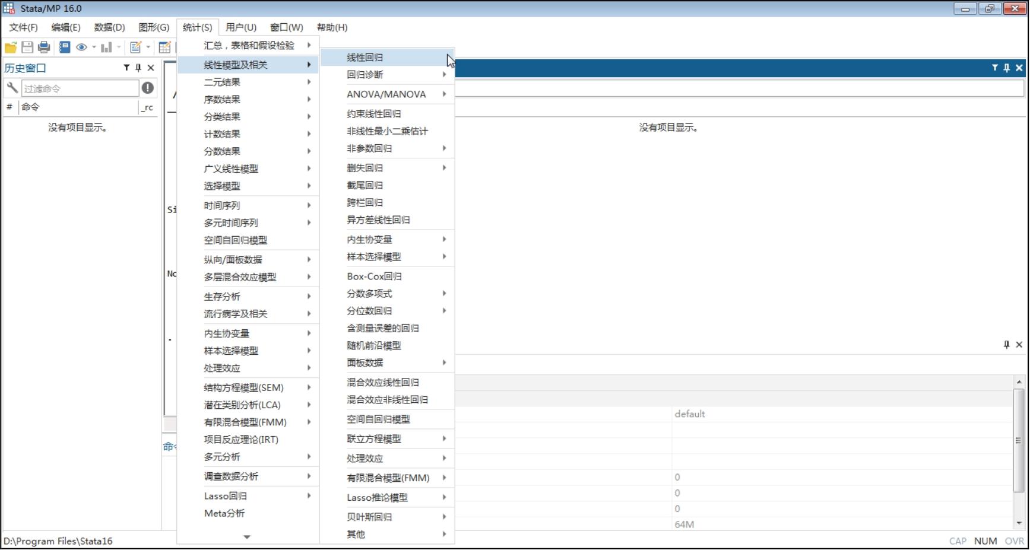Click the properties panel vertical scrollbar thumb
The height and width of the screenshot is (550, 1030).
(1019, 440)
